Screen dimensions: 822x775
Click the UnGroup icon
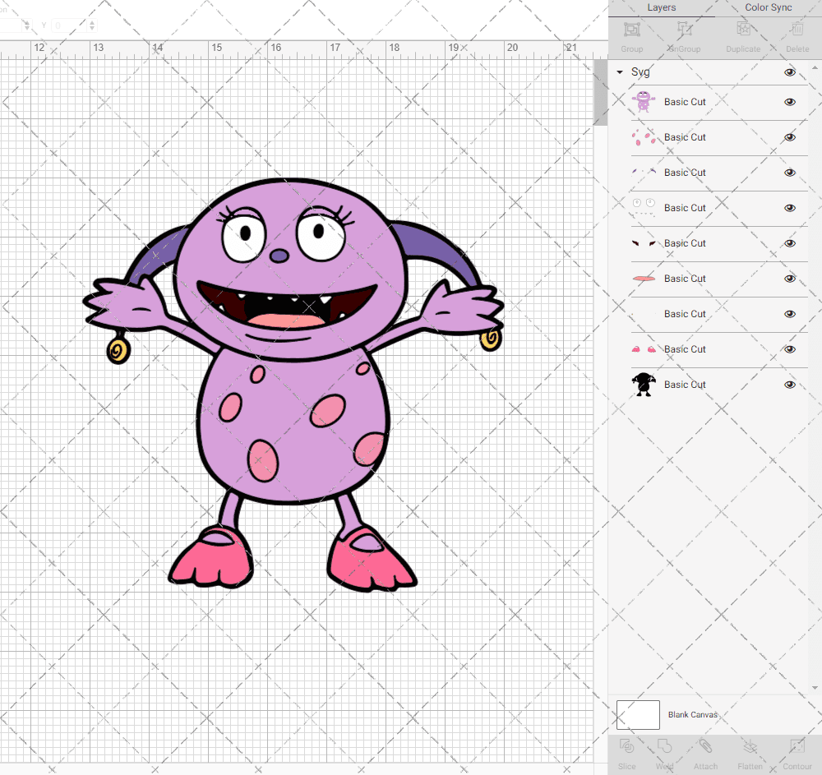tap(684, 30)
